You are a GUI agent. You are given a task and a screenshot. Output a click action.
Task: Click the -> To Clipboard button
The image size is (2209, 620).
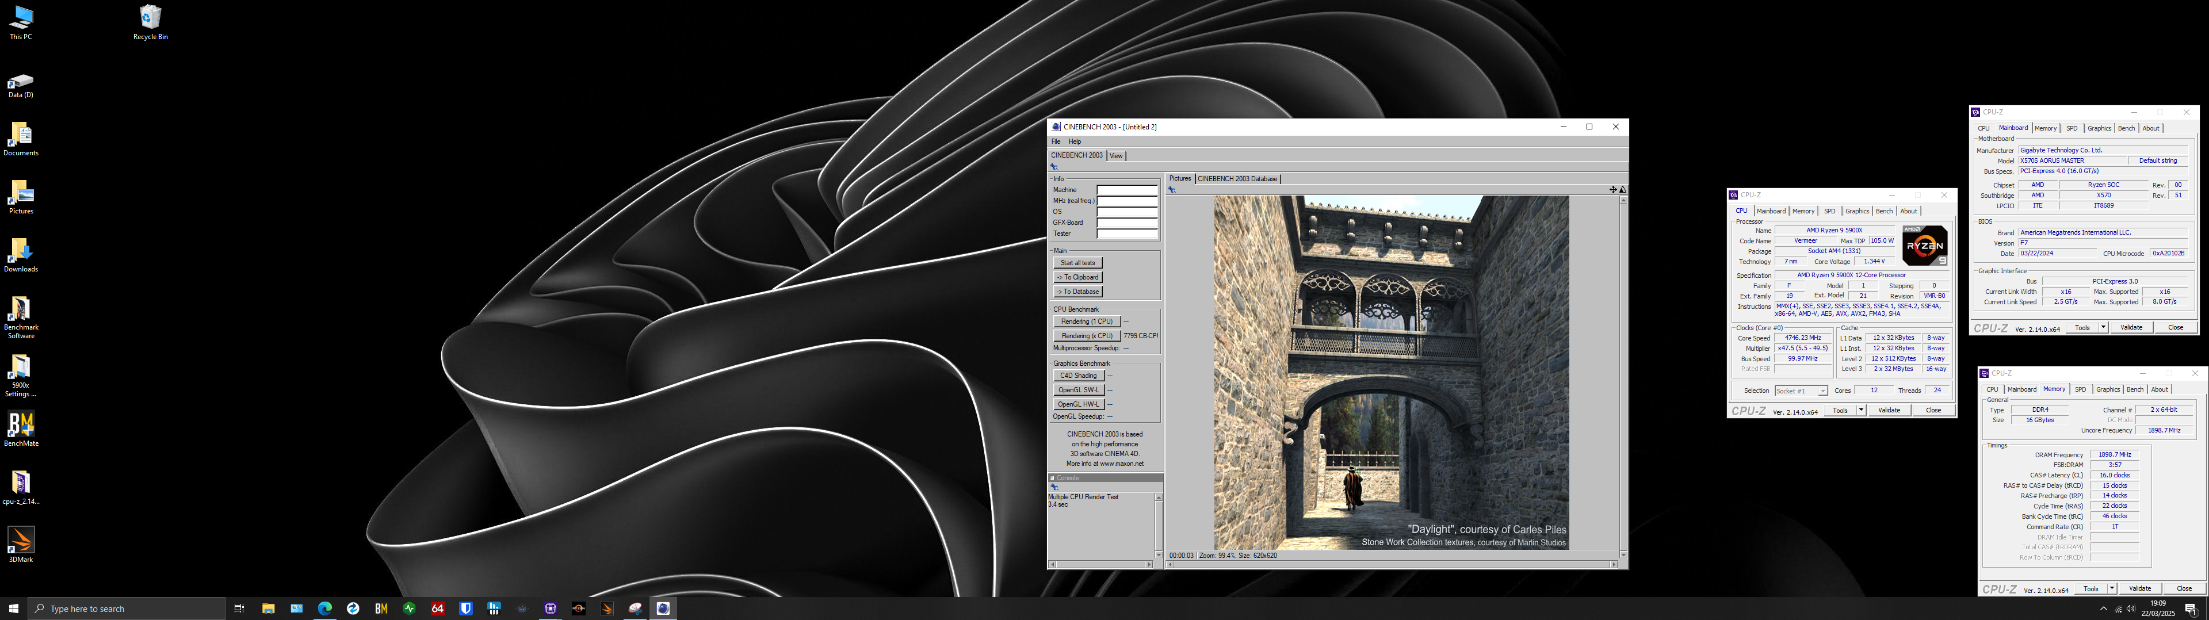click(1077, 278)
